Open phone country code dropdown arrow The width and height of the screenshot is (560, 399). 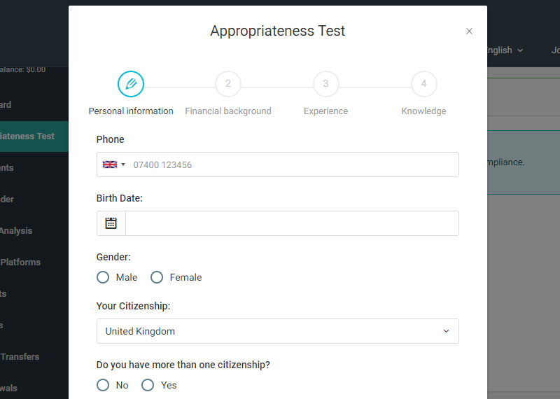point(123,164)
